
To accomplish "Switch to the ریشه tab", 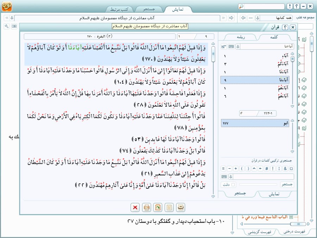I will [x=241, y=37].
